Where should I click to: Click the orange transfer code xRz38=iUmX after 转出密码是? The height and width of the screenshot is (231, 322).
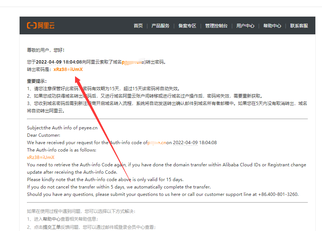point(68,69)
